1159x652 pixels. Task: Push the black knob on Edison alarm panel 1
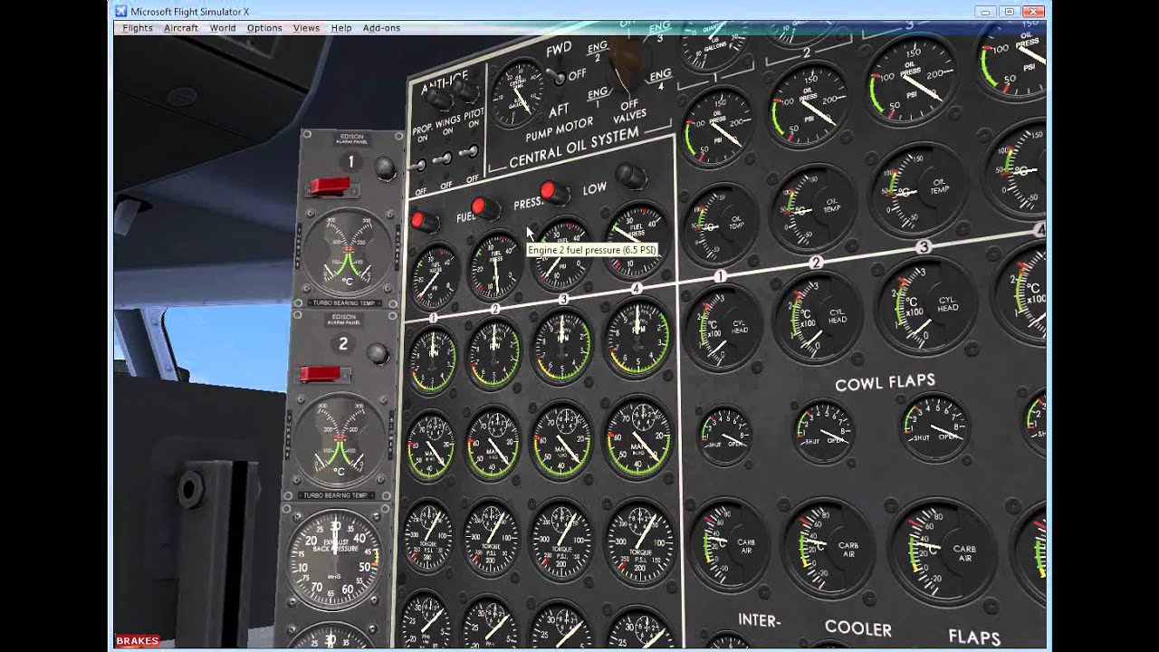click(384, 167)
